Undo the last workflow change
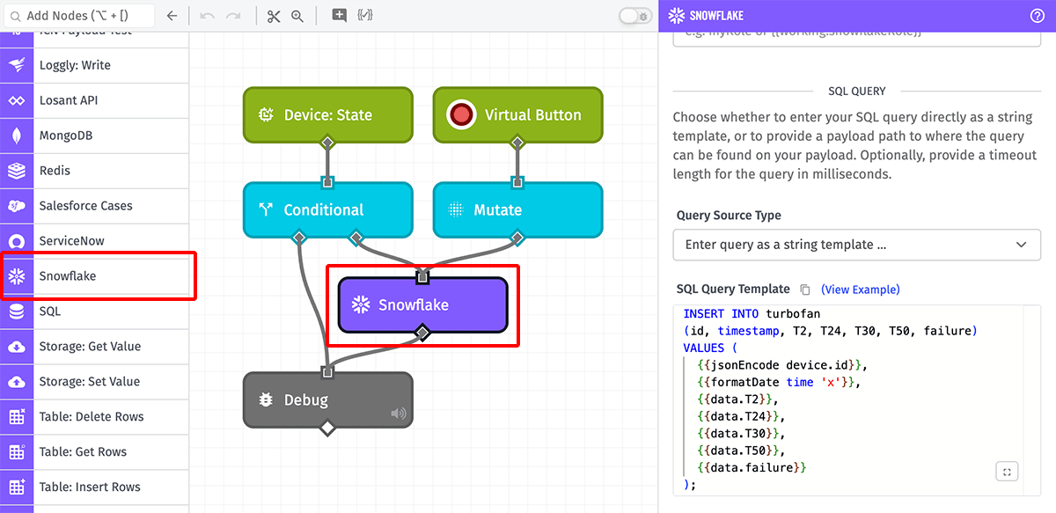This screenshot has height=513, width=1056. 207,16
